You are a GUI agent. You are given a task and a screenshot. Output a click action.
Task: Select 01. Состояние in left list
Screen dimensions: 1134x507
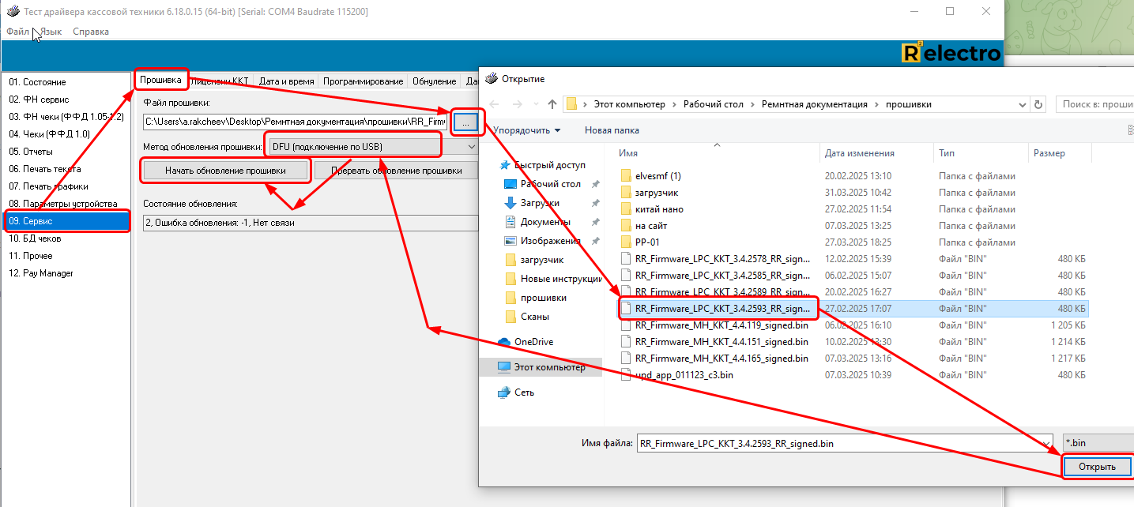click(x=37, y=82)
